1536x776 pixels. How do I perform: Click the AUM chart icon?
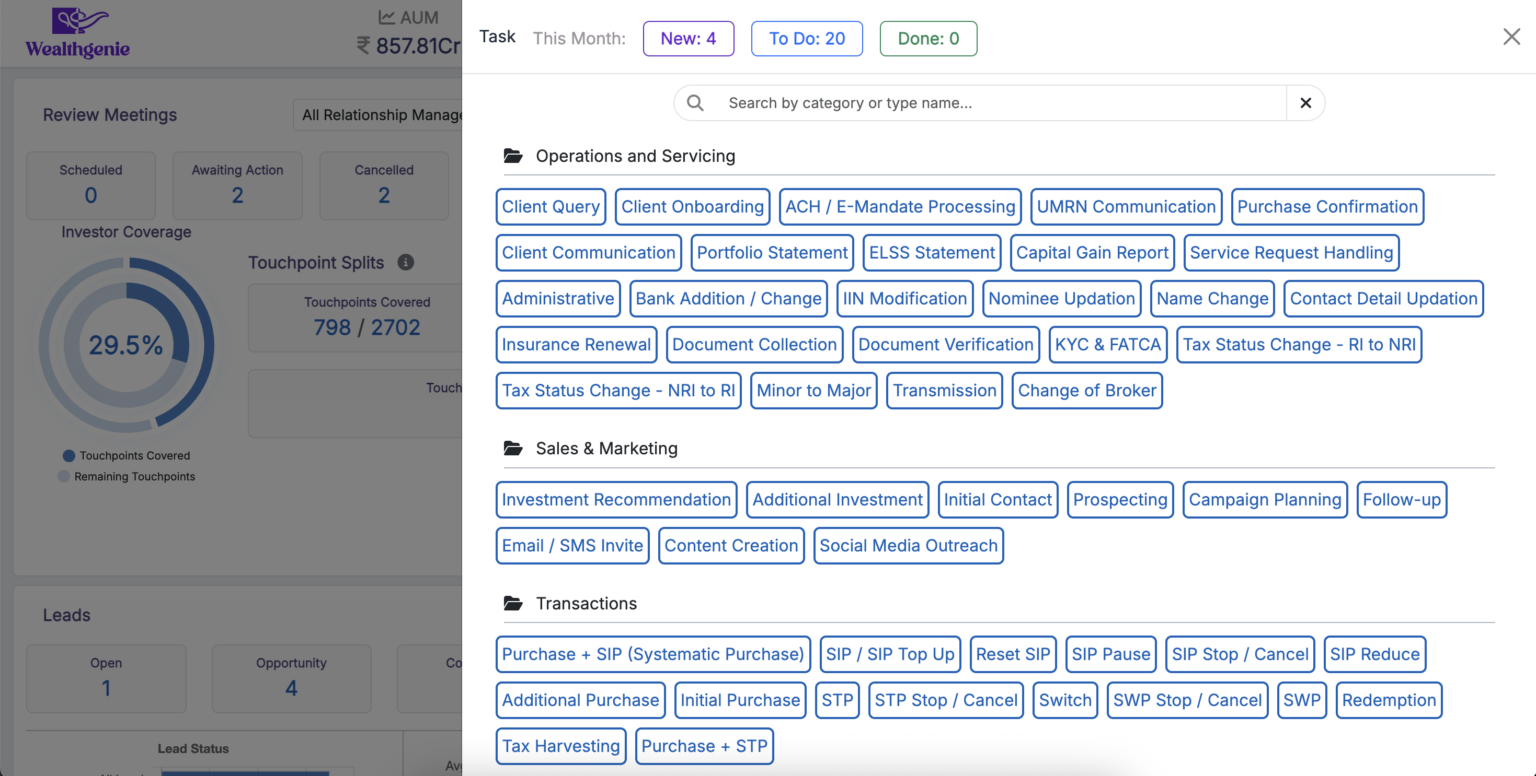click(x=386, y=17)
